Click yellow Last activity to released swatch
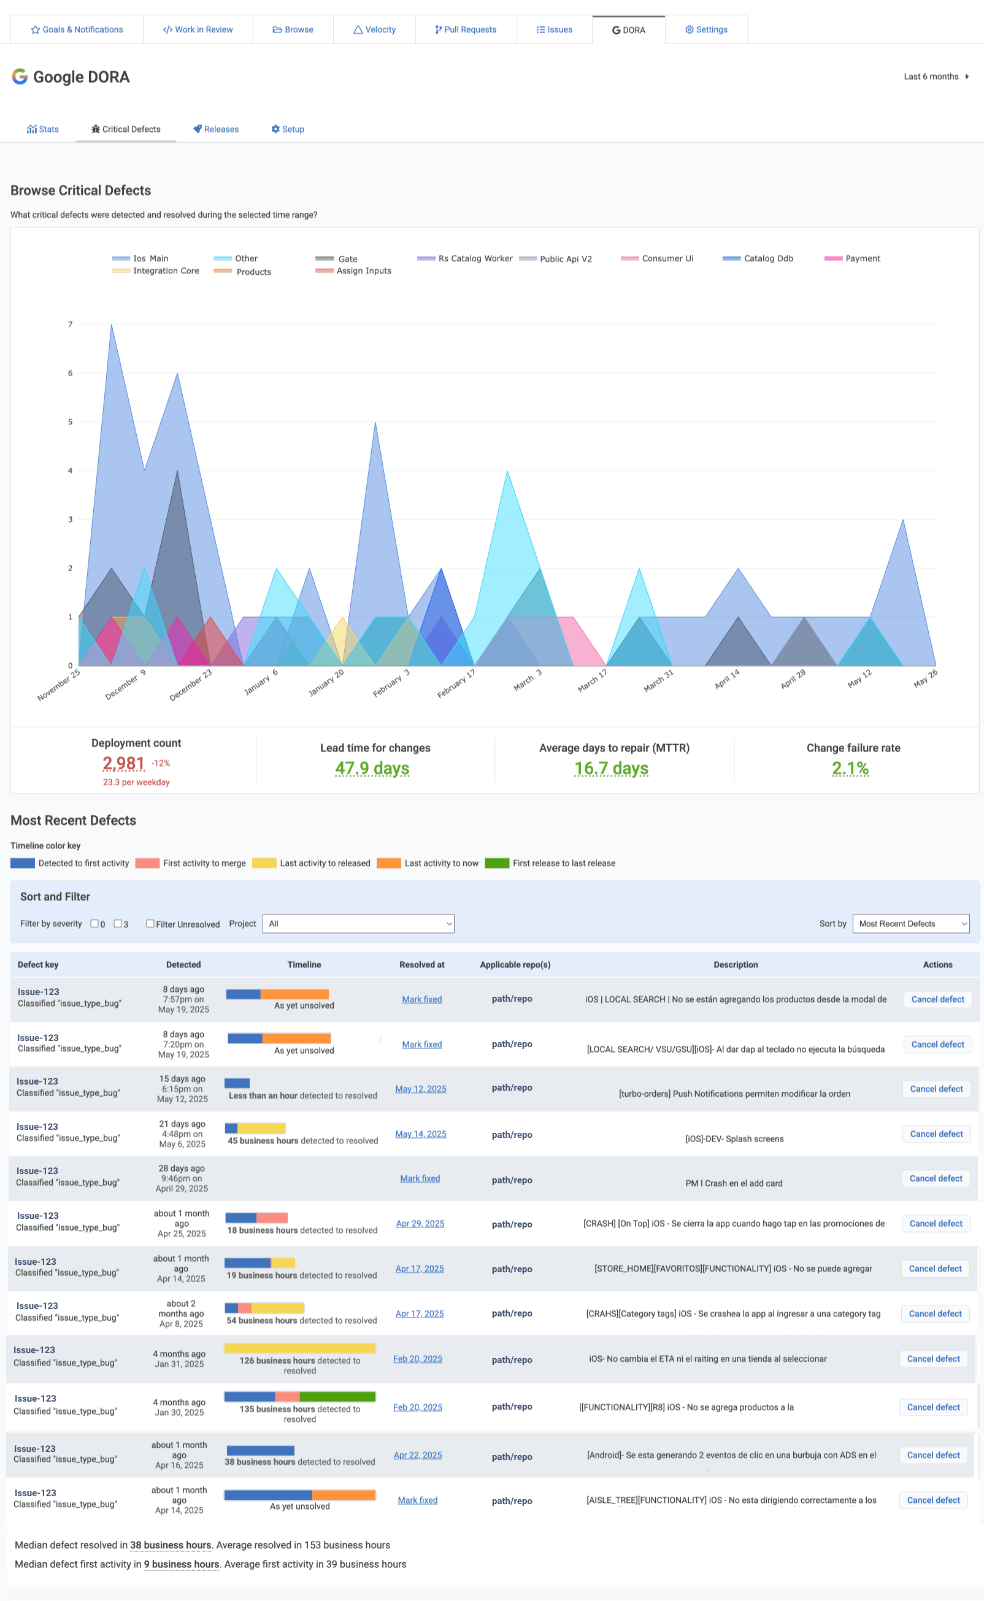This screenshot has width=984, height=1601. [264, 863]
